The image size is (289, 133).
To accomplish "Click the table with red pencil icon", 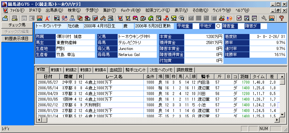I will pyautogui.click(x=95, y=18).
